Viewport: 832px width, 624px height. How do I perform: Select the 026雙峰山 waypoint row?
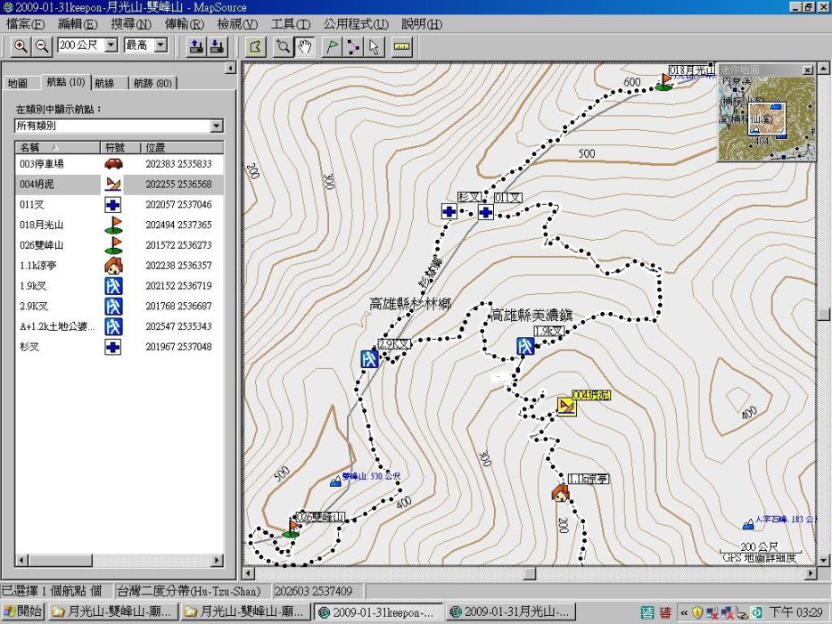[x=119, y=245]
